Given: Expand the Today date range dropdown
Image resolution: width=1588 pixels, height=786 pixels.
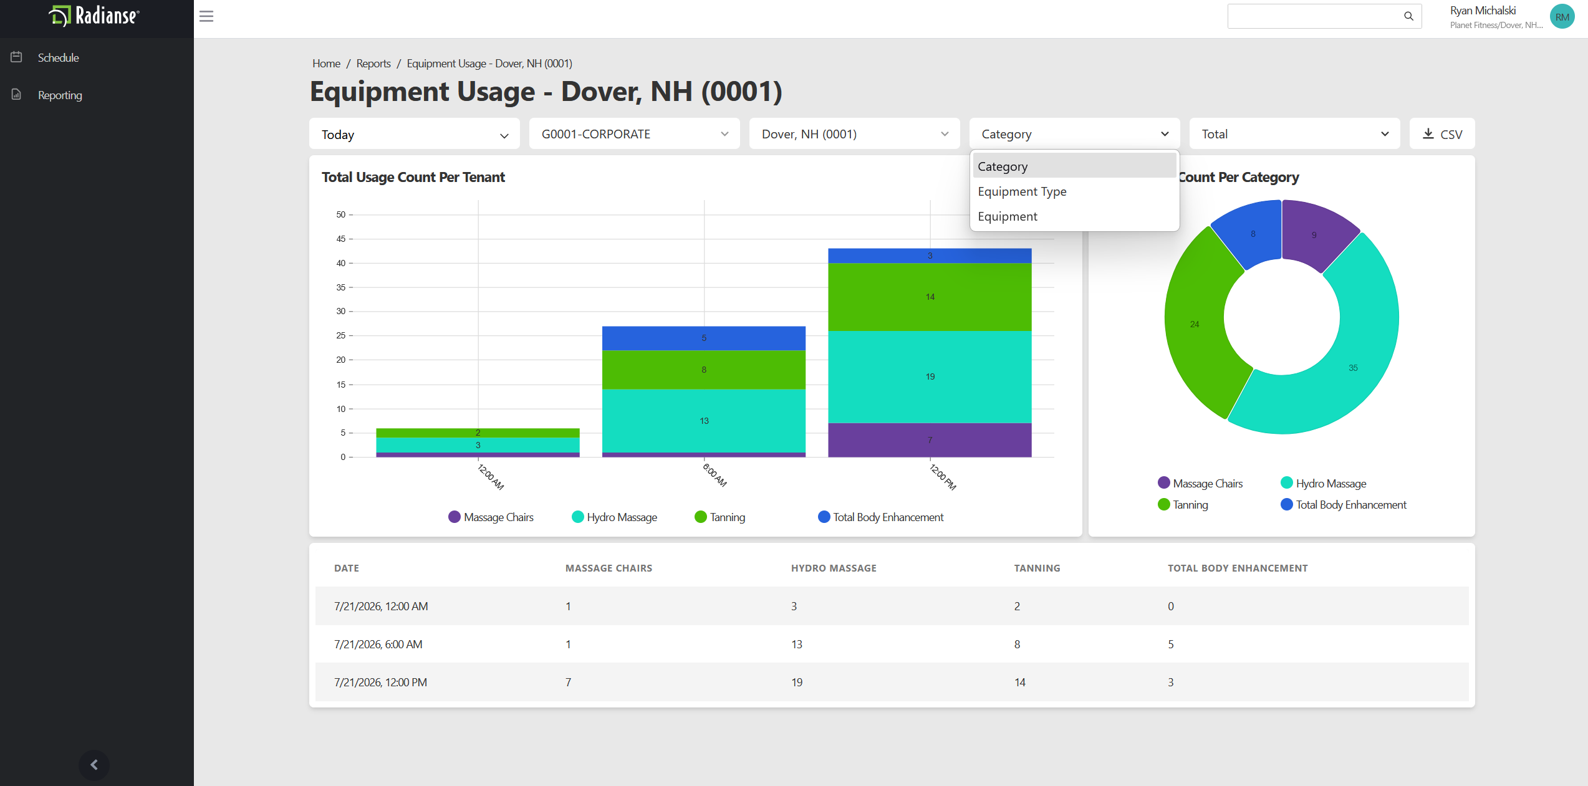Looking at the screenshot, I should (x=415, y=134).
